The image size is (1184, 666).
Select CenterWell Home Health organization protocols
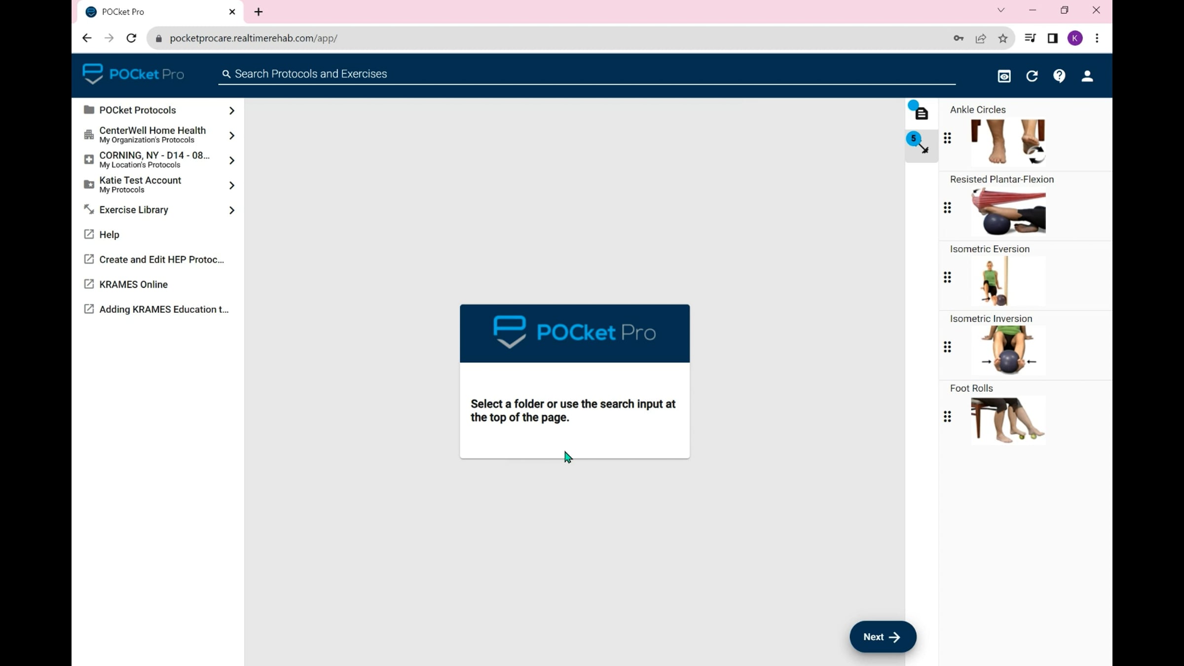pyautogui.click(x=158, y=135)
